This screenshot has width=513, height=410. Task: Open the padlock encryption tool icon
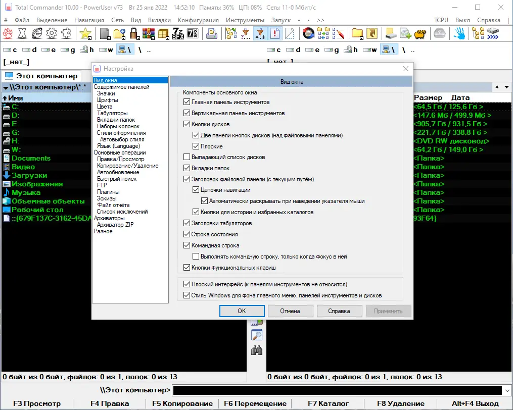pyautogui.click(x=134, y=33)
